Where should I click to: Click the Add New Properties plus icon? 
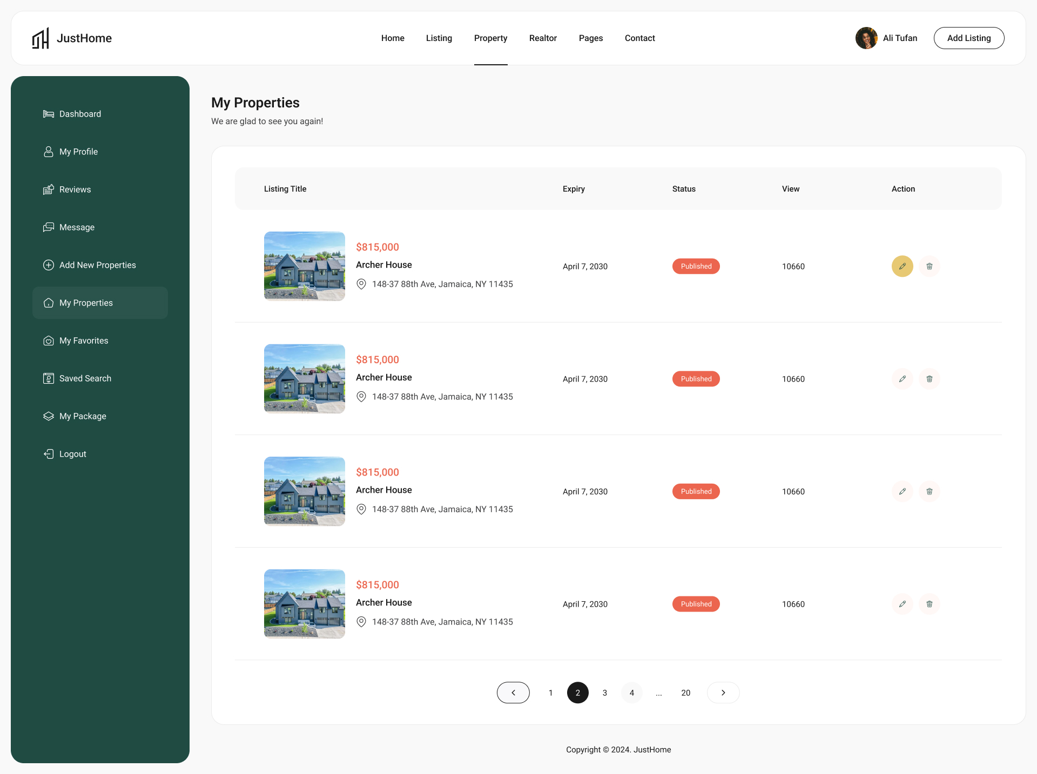tap(49, 265)
